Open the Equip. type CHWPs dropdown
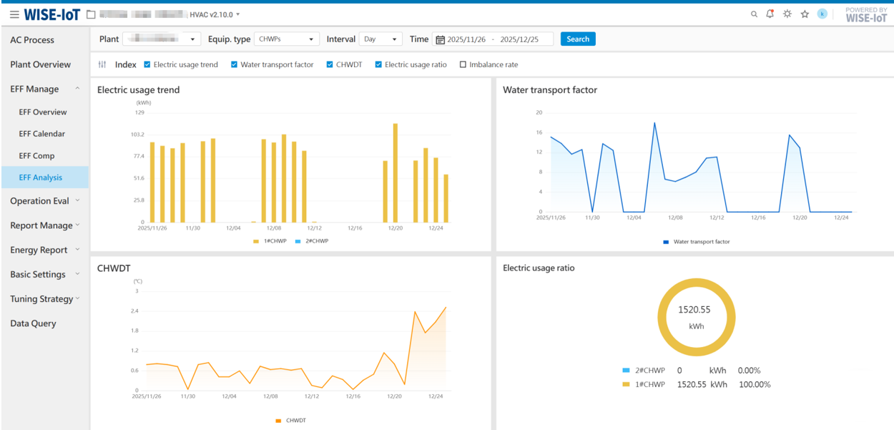This screenshot has width=894, height=430. click(x=287, y=39)
